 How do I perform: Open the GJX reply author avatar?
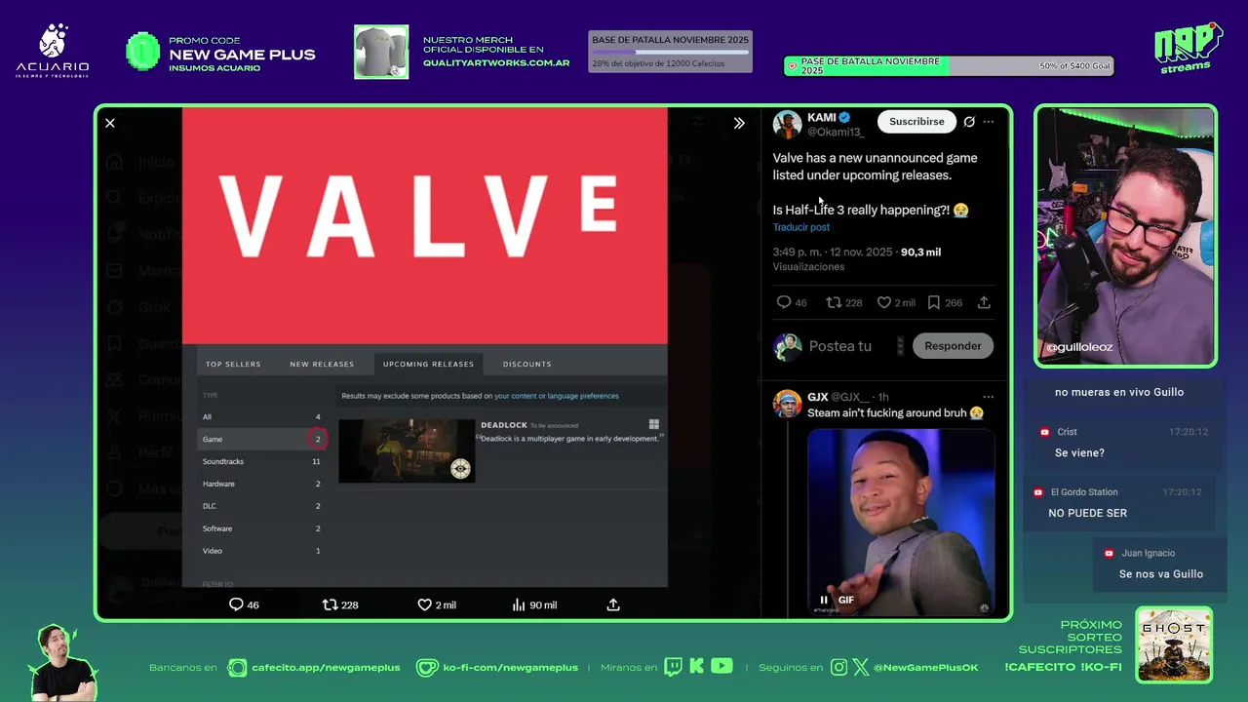(788, 404)
